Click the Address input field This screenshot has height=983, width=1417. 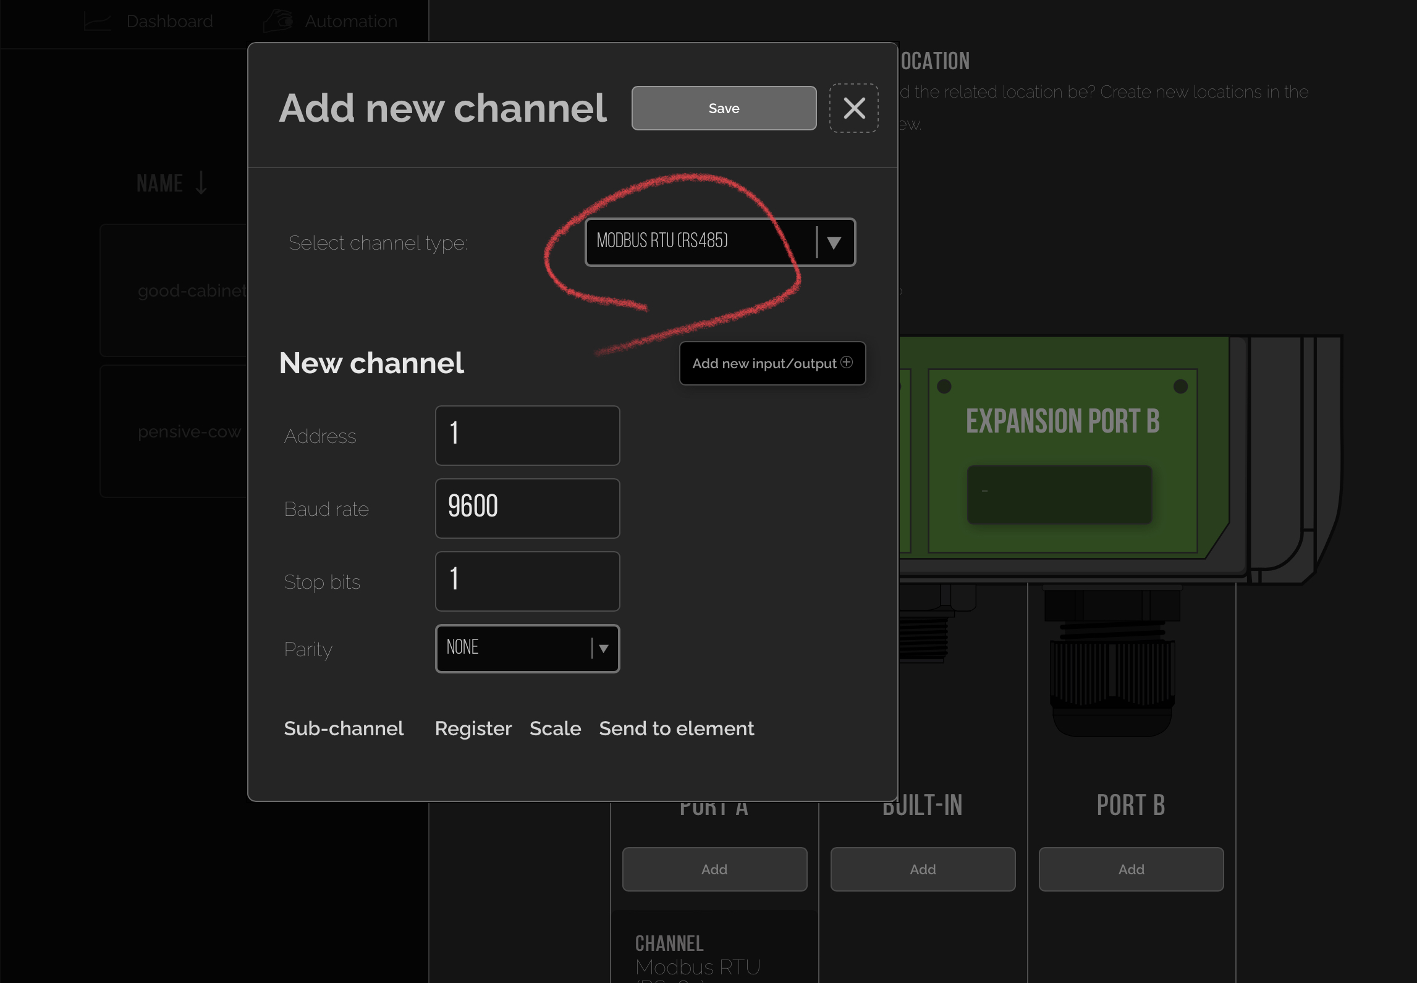pos(527,435)
